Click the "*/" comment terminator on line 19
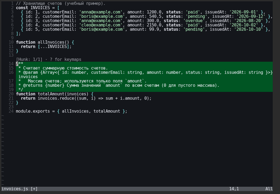Viewport: 280px width, 194px height. pos(21,90)
